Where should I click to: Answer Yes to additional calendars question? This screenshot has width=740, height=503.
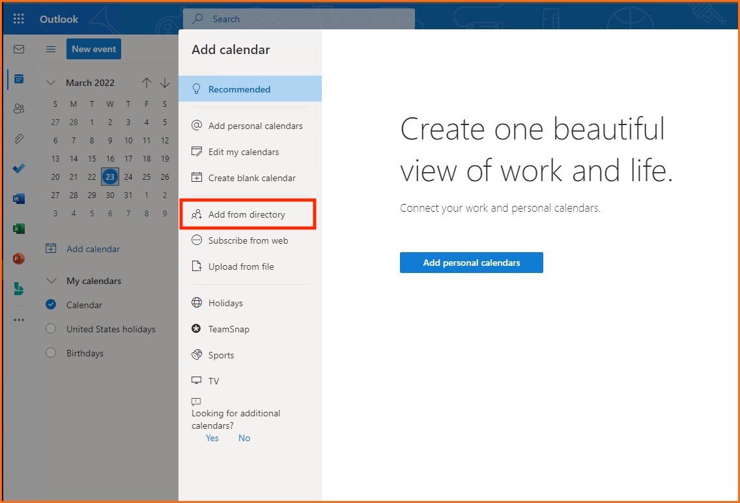(x=212, y=438)
